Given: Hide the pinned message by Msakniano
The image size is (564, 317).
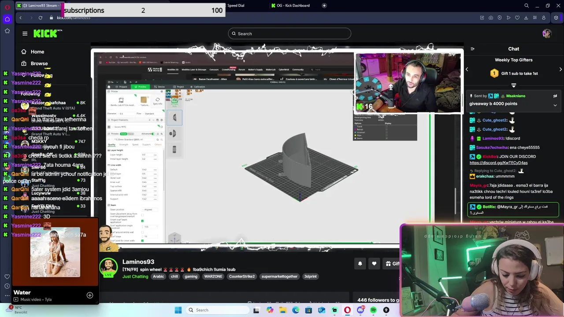Looking at the screenshot, I should click(555, 96).
